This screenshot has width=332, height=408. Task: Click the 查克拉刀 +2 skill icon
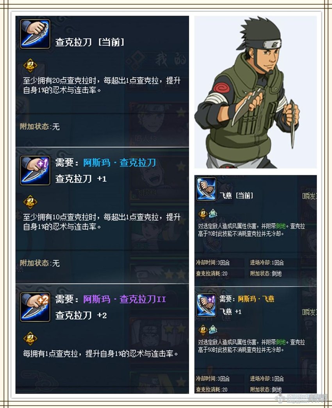click(35, 307)
